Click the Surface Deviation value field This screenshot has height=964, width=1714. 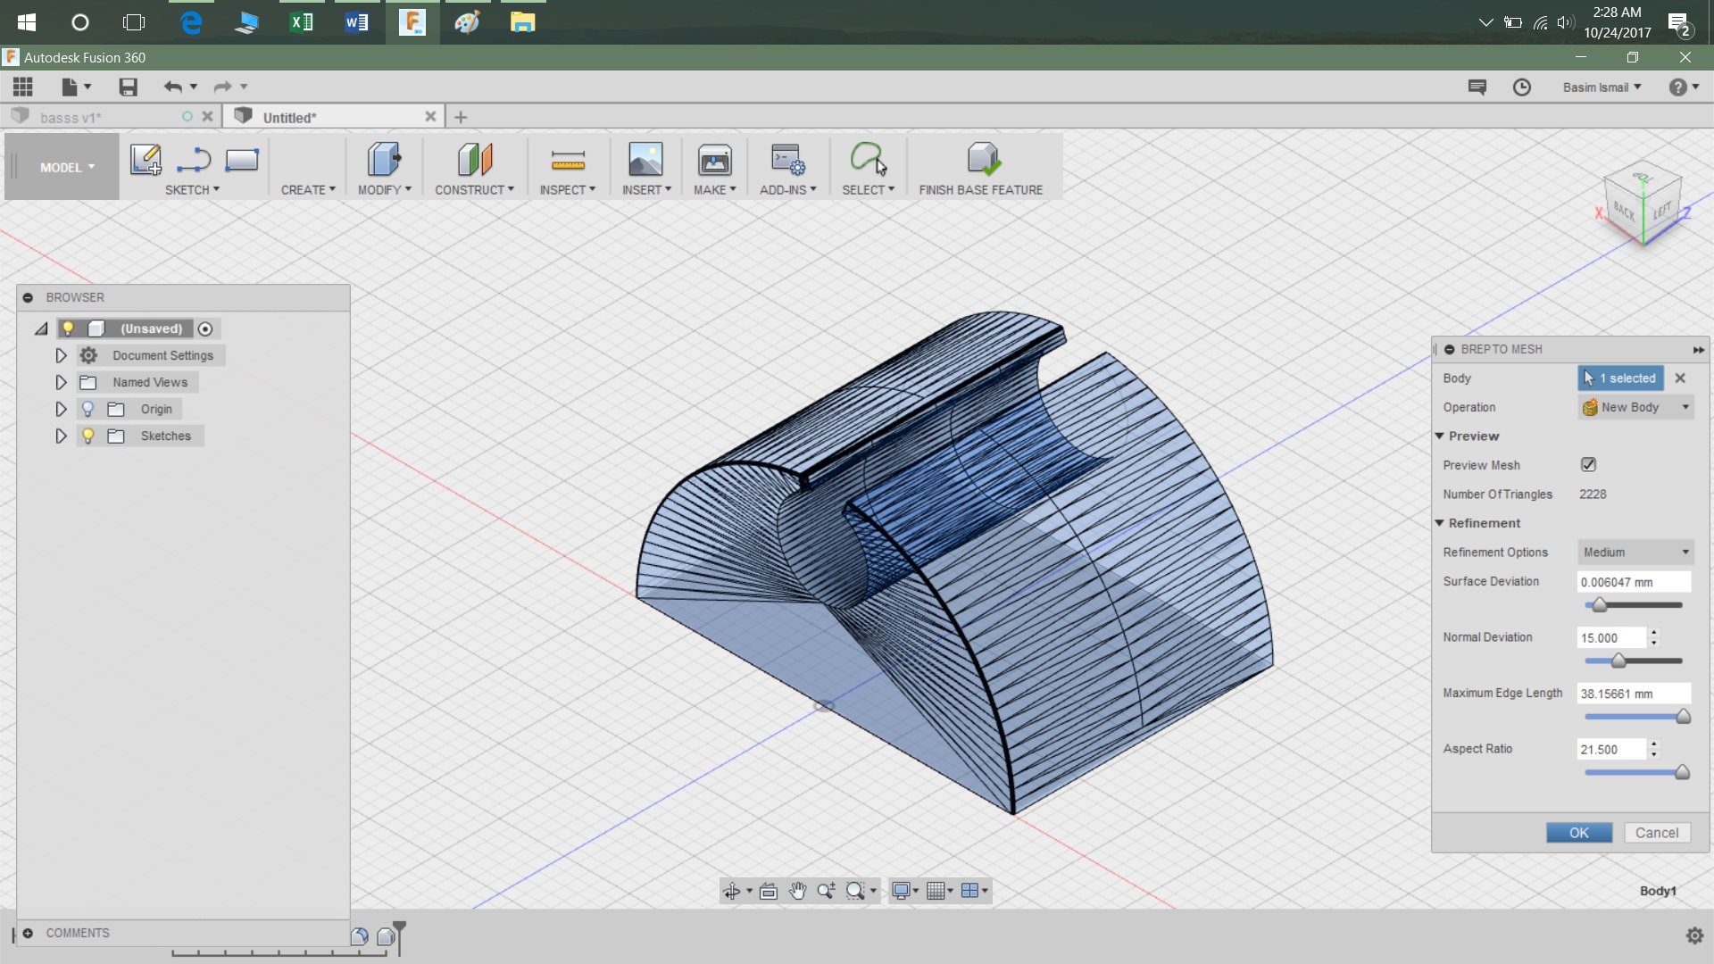[x=1634, y=582]
